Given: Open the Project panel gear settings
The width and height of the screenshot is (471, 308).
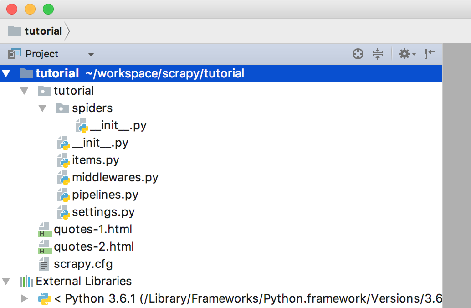Looking at the screenshot, I should (406, 54).
